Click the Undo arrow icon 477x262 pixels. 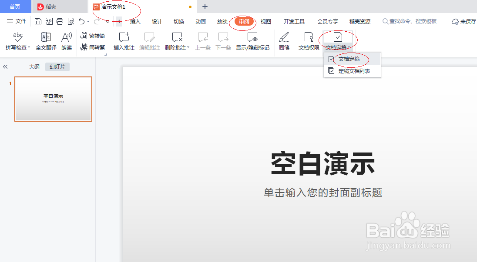click(81, 21)
